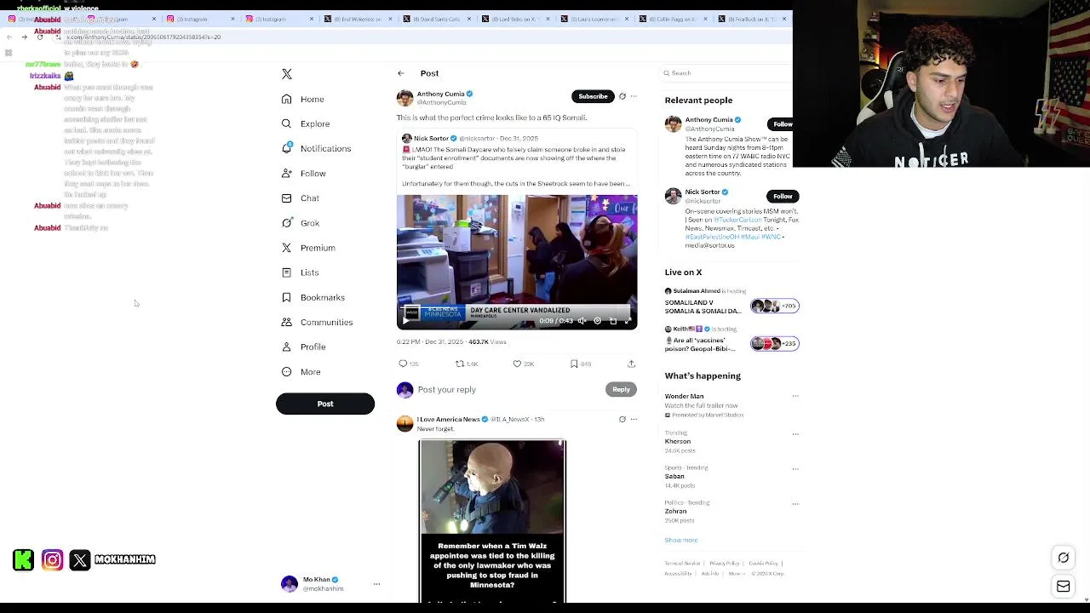
Task: Click the Terms of Service link
Action: point(682,564)
